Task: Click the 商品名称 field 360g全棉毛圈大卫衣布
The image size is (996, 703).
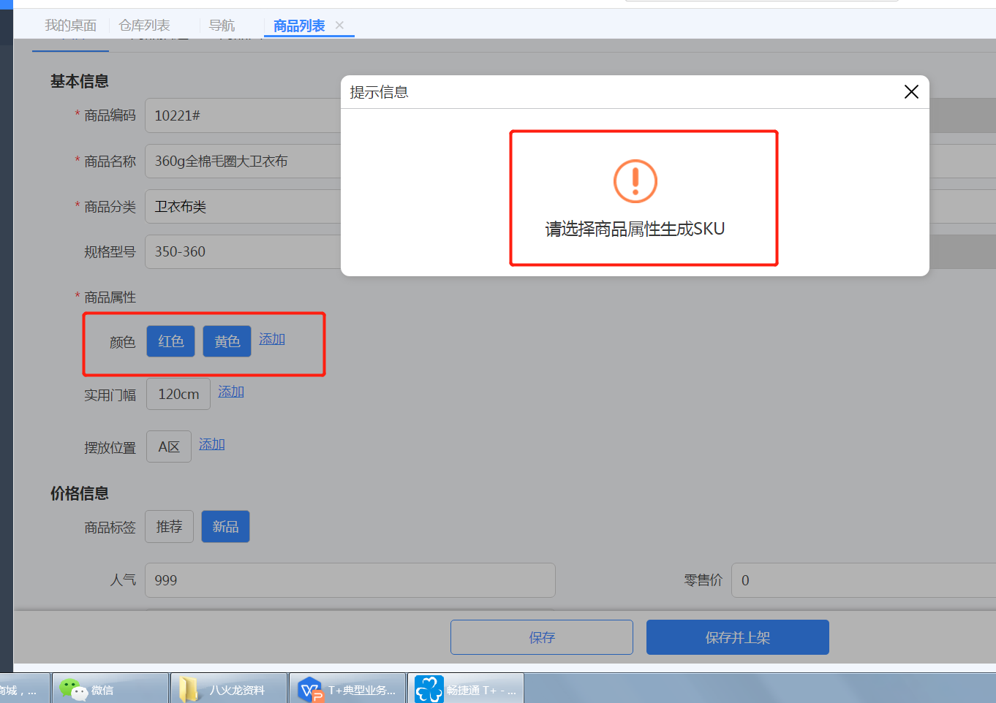Action: click(244, 161)
